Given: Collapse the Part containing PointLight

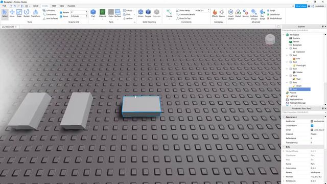Looking at the screenshot, I should 287,62.
